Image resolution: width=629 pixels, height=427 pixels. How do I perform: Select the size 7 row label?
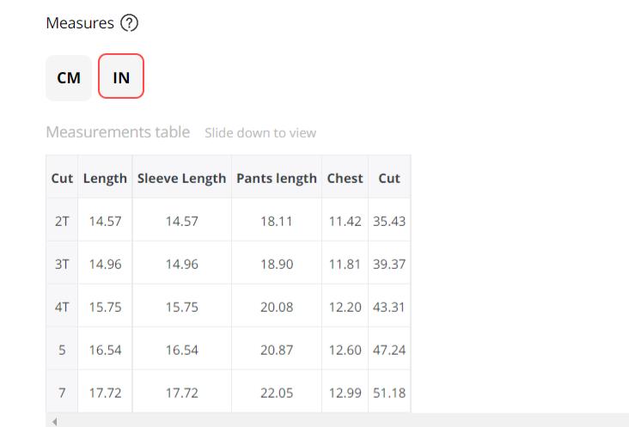[62, 393]
